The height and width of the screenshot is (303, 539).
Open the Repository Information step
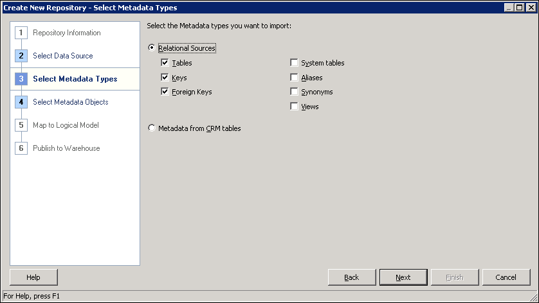click(66, 33)
